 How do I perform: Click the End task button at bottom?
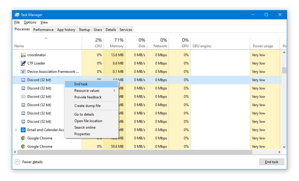[x=272, y=162]
